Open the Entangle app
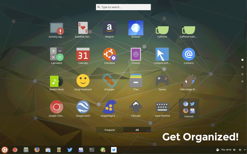247x154 pixels. (x=109, y=81)
